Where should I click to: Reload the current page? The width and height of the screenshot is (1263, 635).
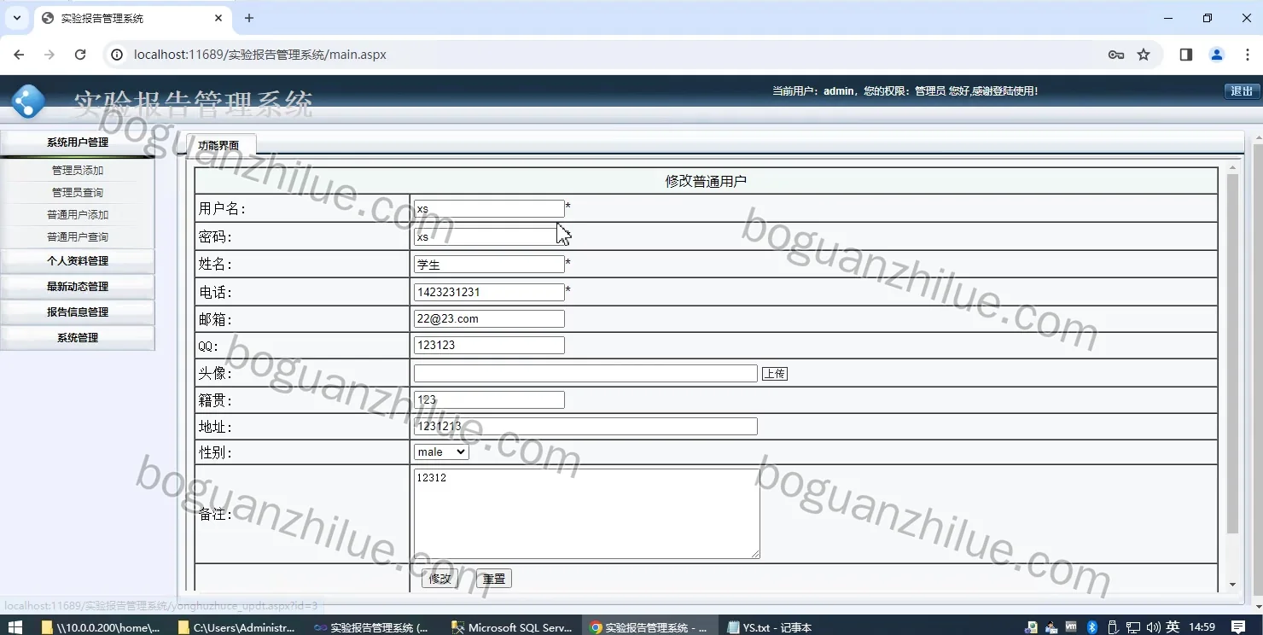point(80,55)
